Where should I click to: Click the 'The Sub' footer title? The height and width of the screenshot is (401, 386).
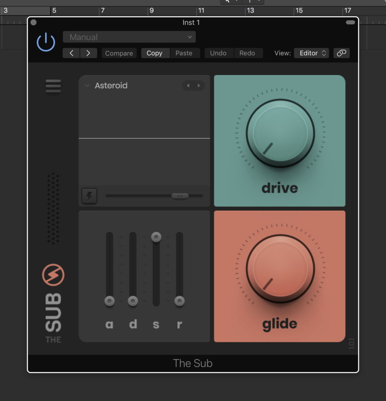pyautogui.click(x=193, y=363)
